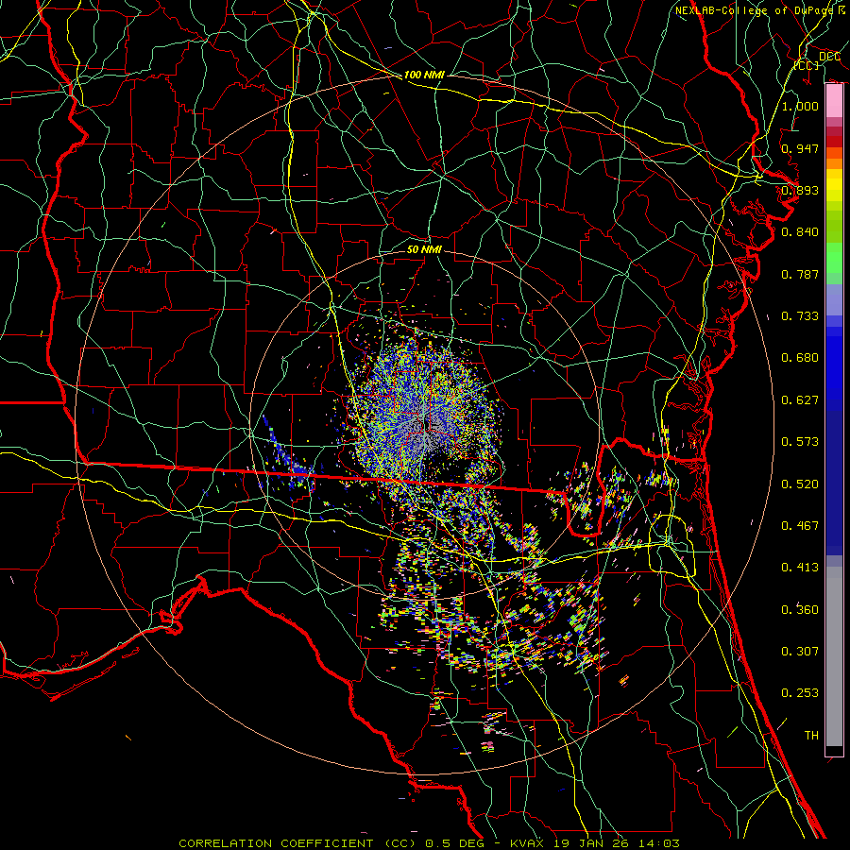Click the 0.307 legend value

coord(800,652)
